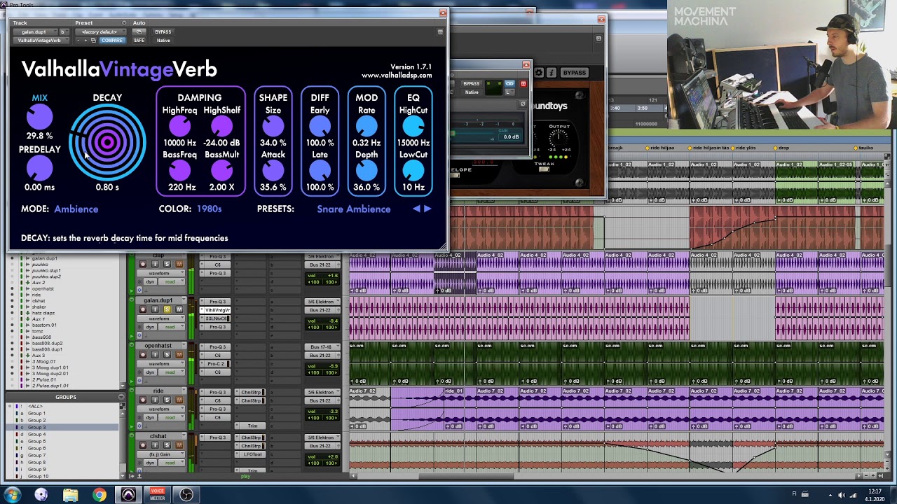The width and height of the screenshot is (897, 504).
Task: Open the VlhllVntgVr insert on galan.dup1
Action: [217, 310]
